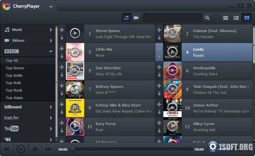Add Lorde Royals to playlist
The image size is (255, 156).
coord(159,48)
